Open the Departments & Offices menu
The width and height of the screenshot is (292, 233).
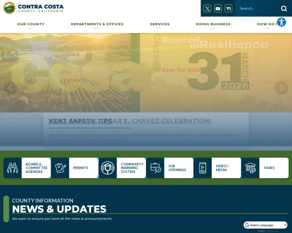97,24
